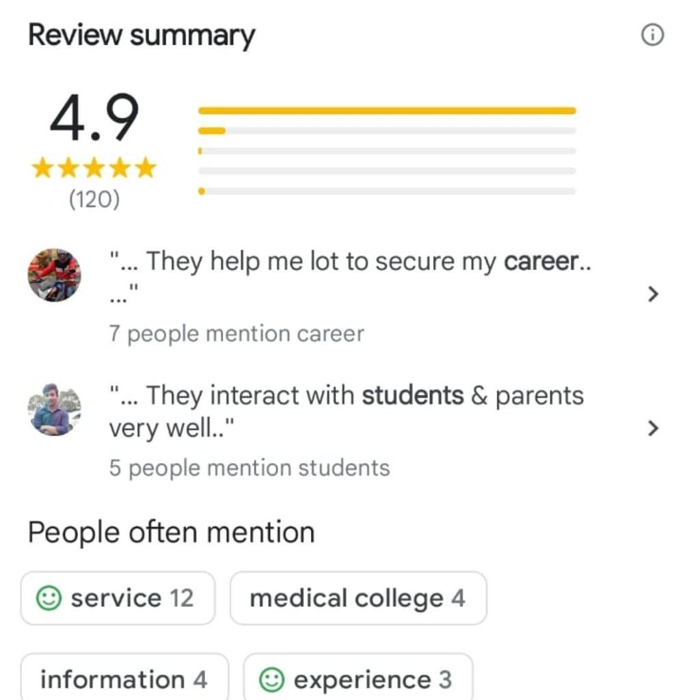This screenshot has width=700, height=700.
Task: Click the smiley icon beside experience
Action: 272,679
